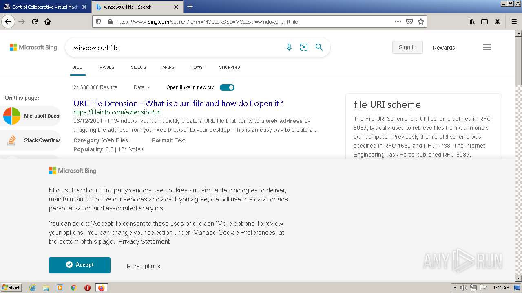Image resolution: width=522 pixels, height=293 pixels.
Task: Click the Bing search input field
Action: (175, 48)
